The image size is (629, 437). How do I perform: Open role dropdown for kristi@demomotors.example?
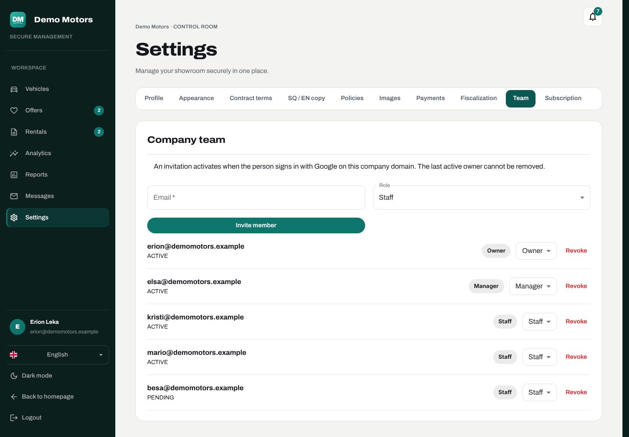[539, 322]
